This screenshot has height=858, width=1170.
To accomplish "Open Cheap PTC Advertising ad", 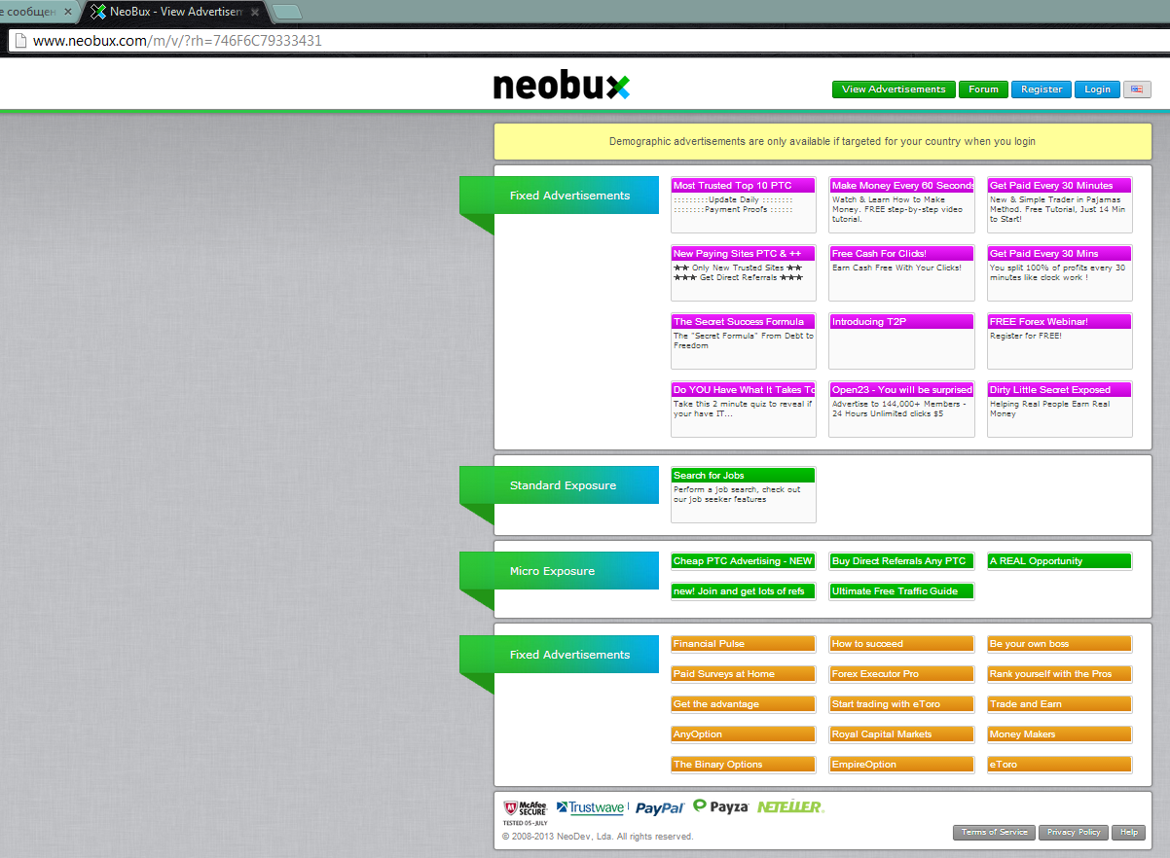I will click(x=744, y=561).
